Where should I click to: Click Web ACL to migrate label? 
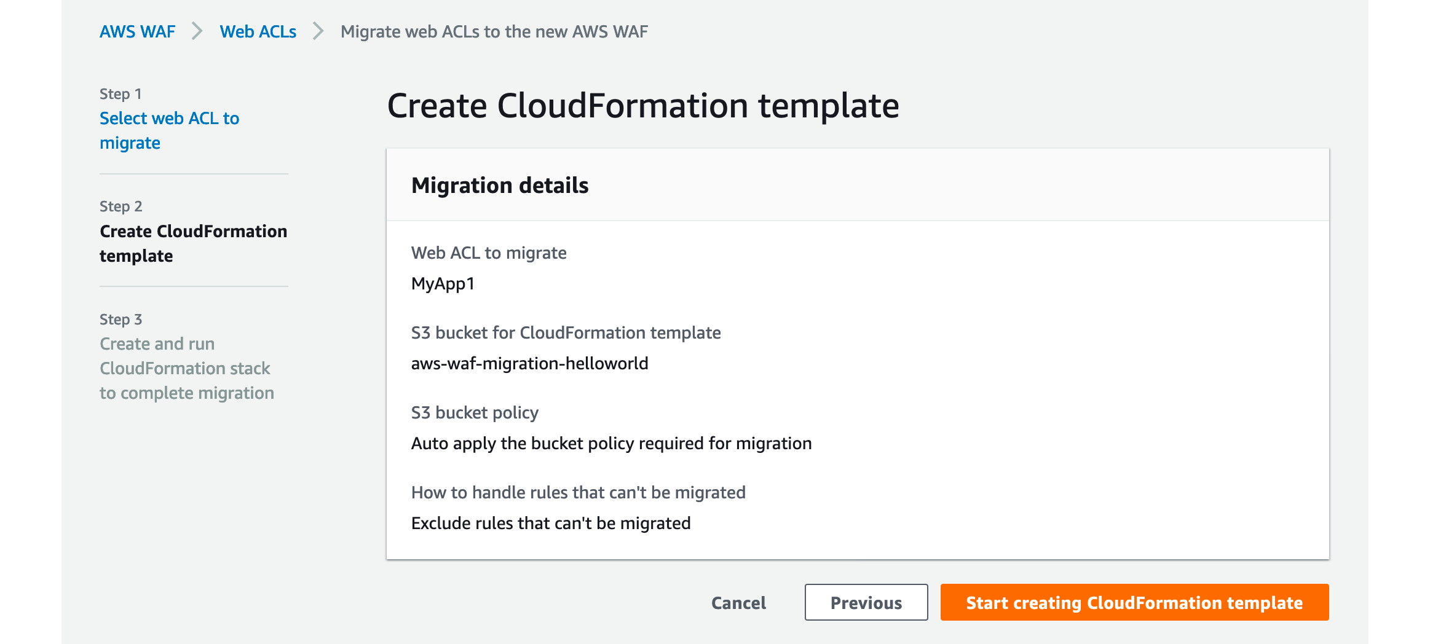pos(489,253)
